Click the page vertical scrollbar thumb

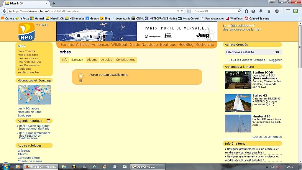(x=300, y=47)
